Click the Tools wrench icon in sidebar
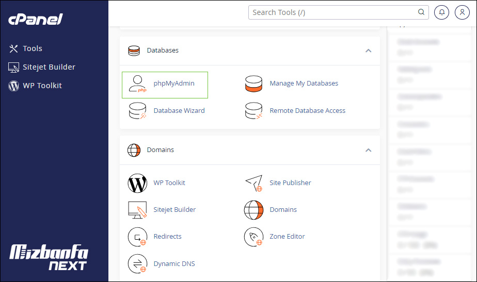 tap(14, 48)
